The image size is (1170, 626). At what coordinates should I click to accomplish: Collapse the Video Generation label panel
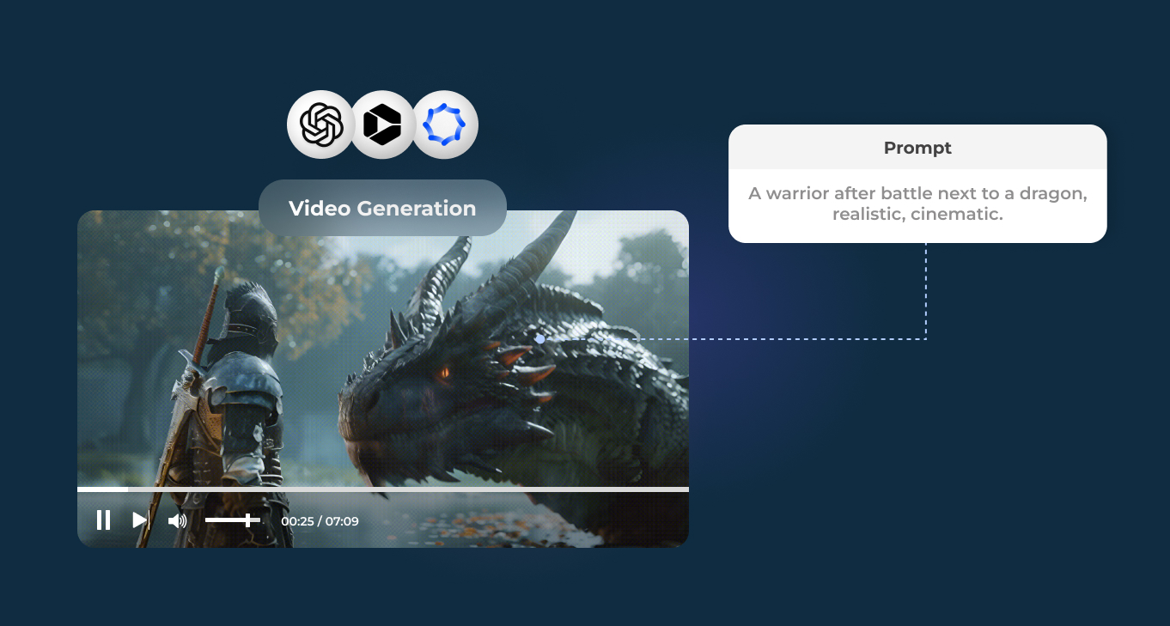(x=382, y=208)
